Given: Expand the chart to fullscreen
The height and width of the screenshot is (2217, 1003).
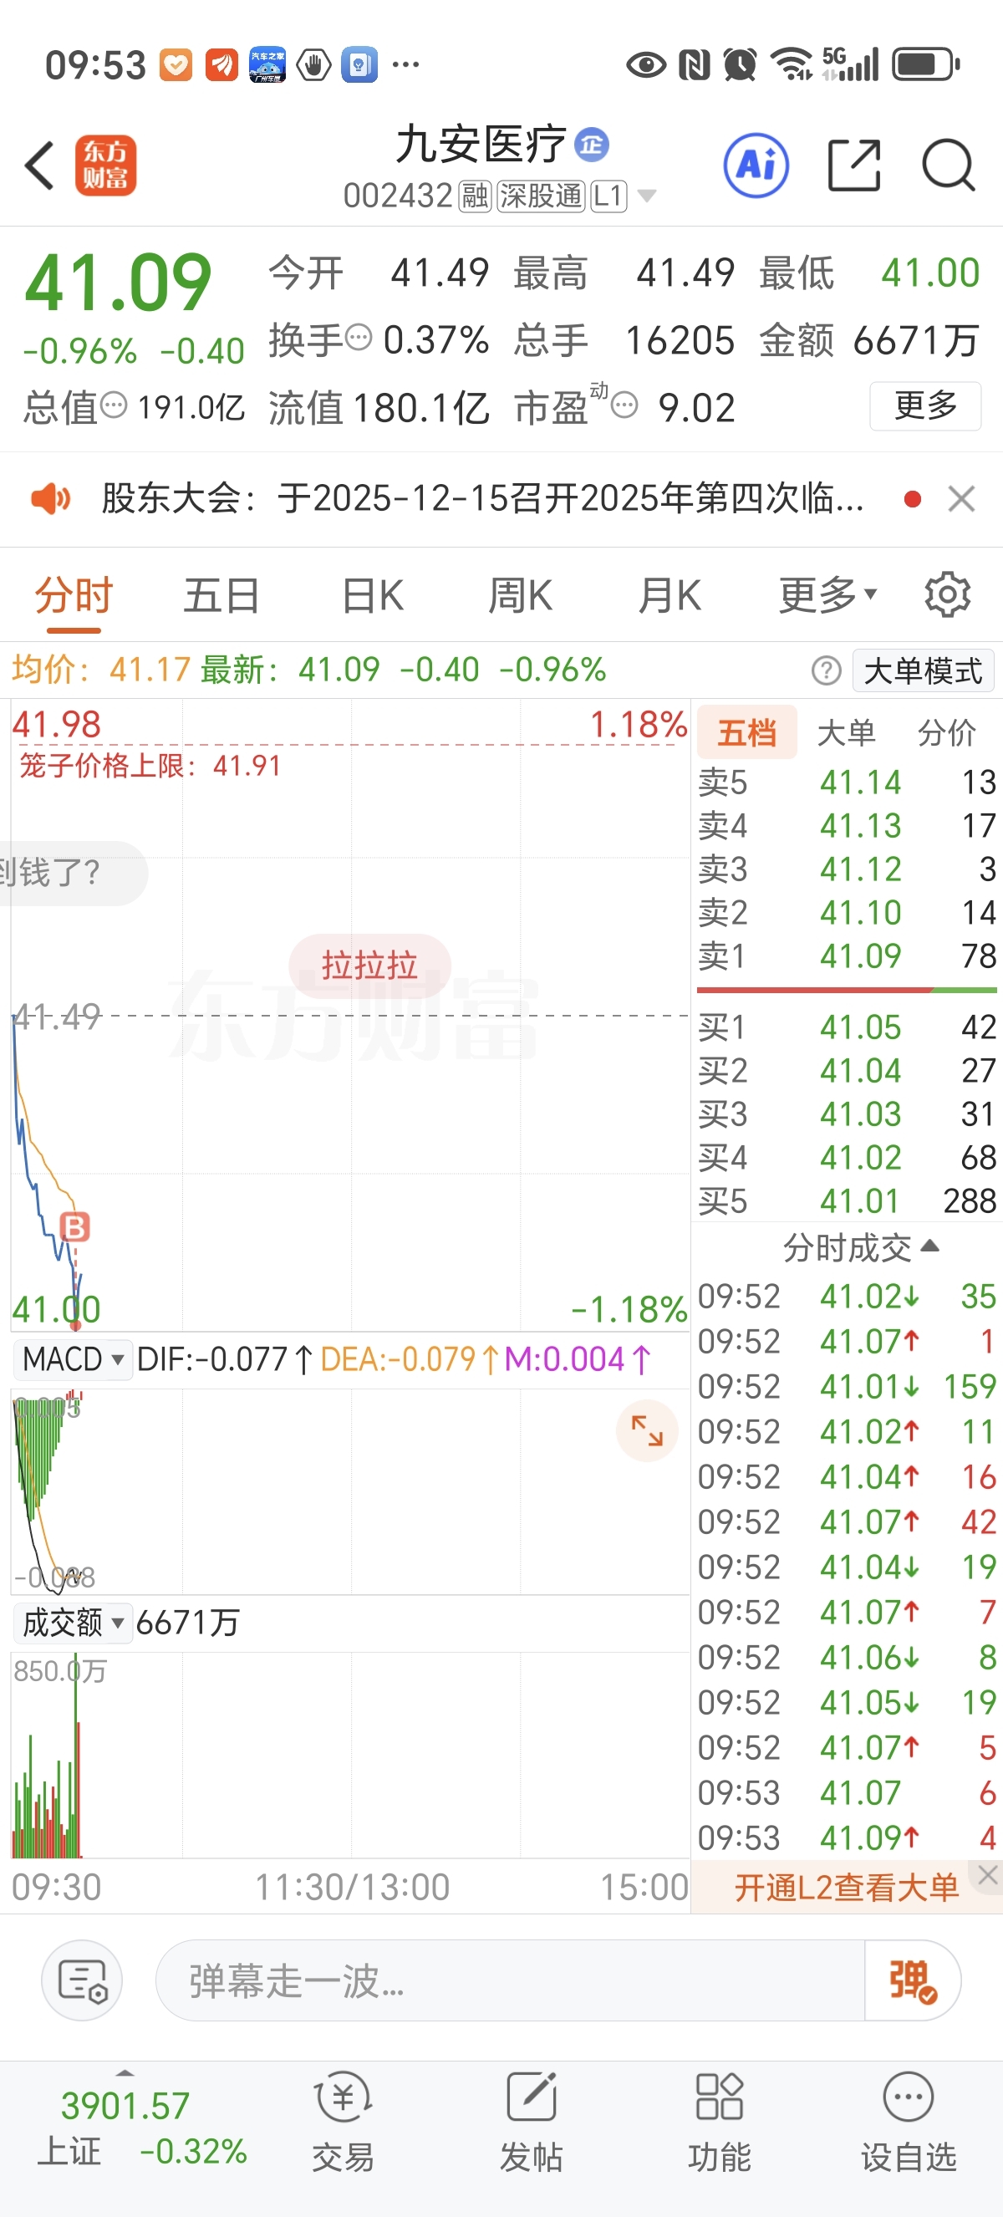Looking at the screenshot, I should [647, 1430].
